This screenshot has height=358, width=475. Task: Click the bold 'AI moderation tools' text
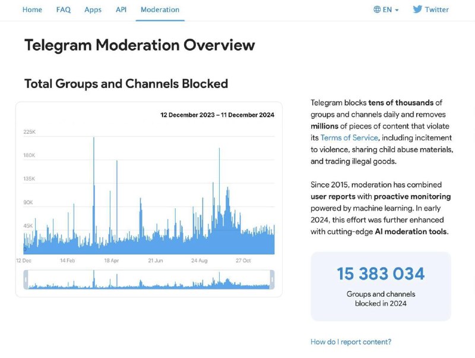(411, 232)
